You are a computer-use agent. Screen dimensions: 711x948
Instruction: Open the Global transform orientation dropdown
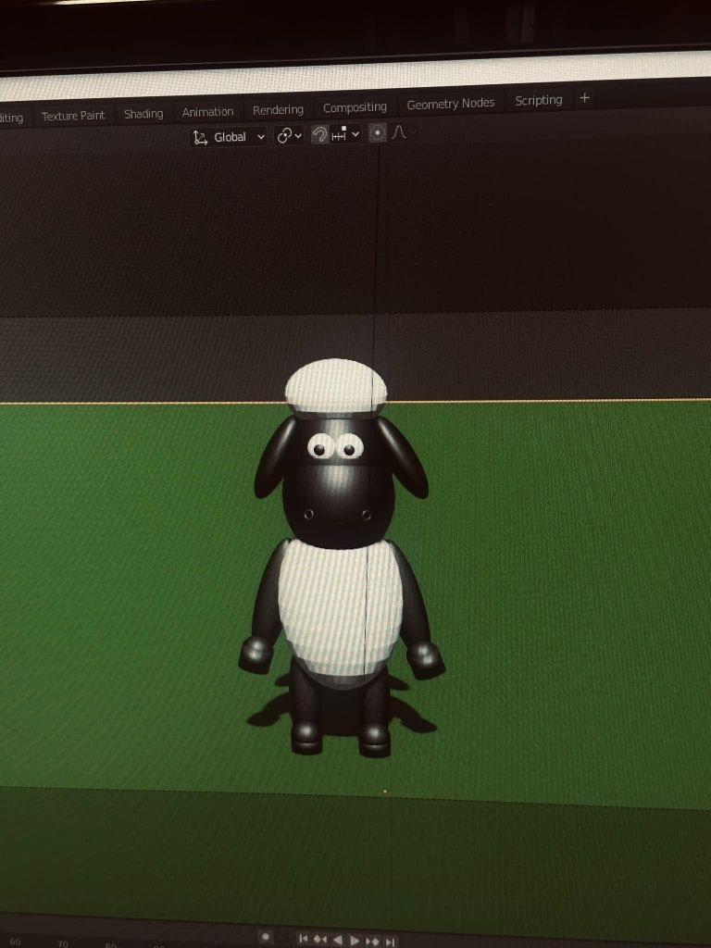point(230,137)
